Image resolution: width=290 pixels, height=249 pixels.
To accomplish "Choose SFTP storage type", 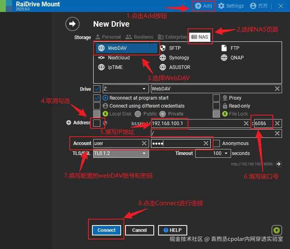I will 170,48.
